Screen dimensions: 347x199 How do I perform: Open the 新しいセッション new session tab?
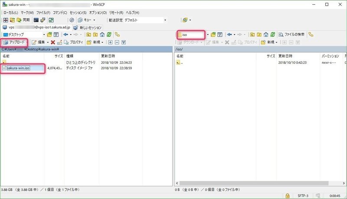click(x=88, y=27)
